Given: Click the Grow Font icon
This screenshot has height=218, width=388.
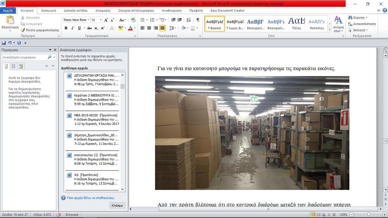Looking at the screenshot, I should [106, 20].
